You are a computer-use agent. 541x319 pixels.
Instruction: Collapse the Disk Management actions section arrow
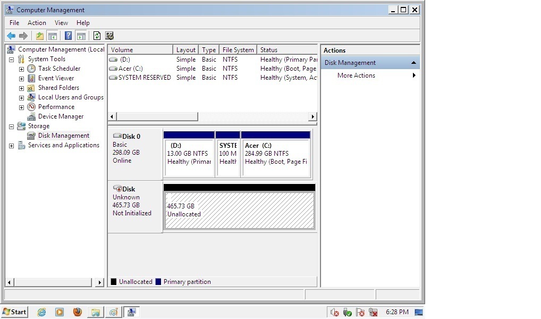(x=413, y=63)
